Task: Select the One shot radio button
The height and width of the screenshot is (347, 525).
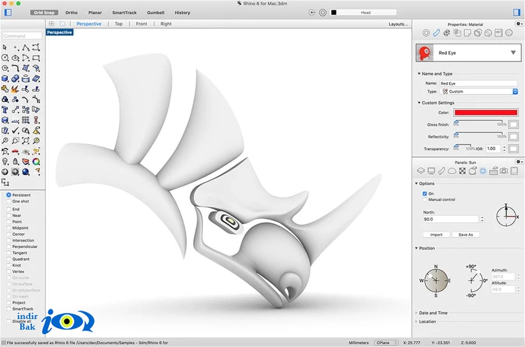Action: (9, 201)
